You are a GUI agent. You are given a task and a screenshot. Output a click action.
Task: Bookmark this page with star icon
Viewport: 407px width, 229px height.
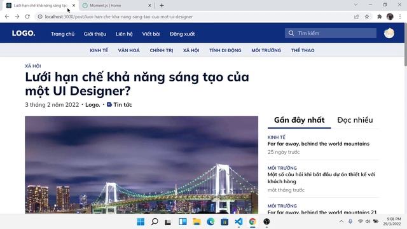click(367, 17)
